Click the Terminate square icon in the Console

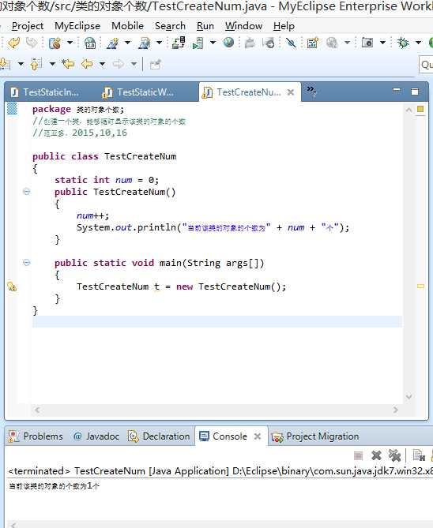pos(358,456)
